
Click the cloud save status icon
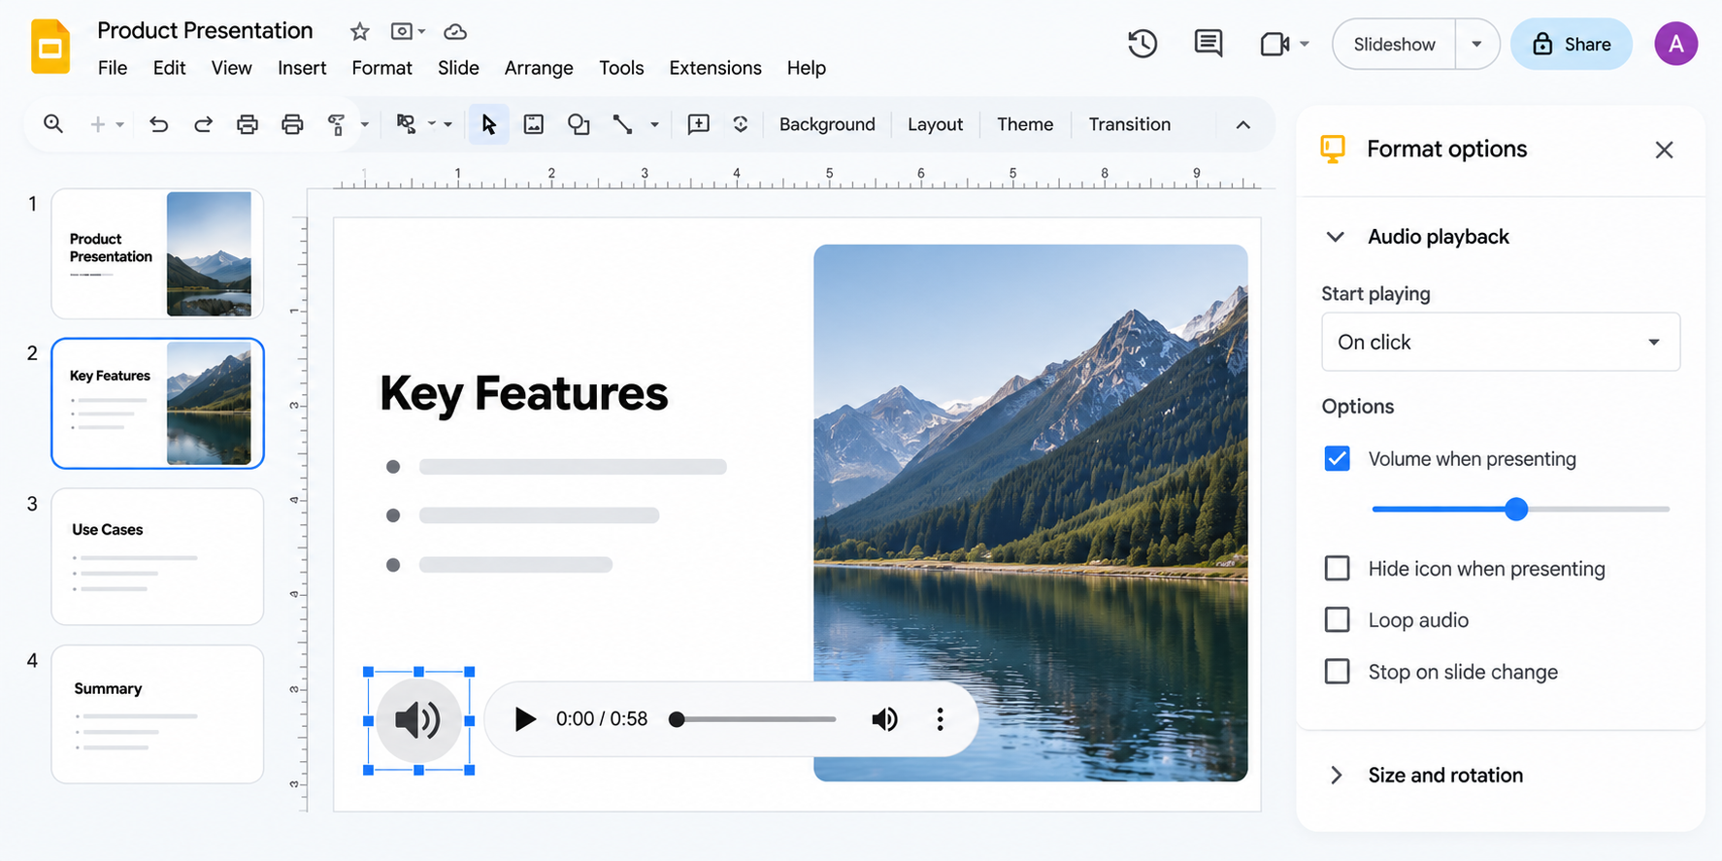click(x=455, y=32)
